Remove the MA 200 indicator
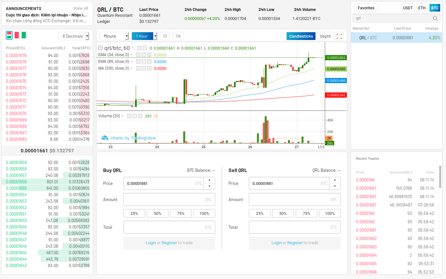The height and width of the screenshot is (279, 446). coord(149,68)
